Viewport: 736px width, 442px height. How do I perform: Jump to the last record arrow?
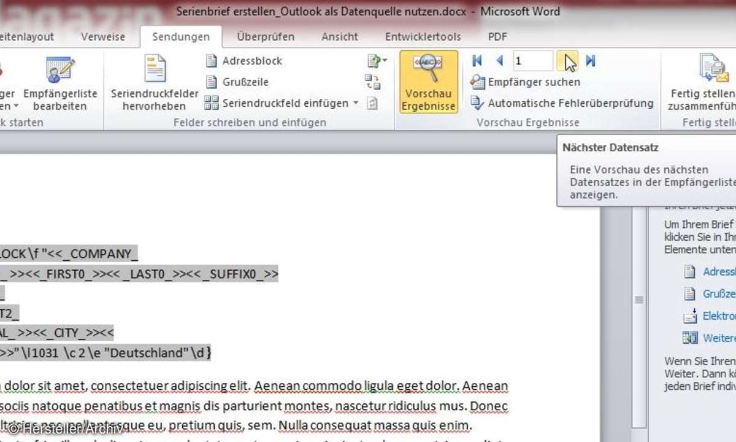tap(591, 61)
